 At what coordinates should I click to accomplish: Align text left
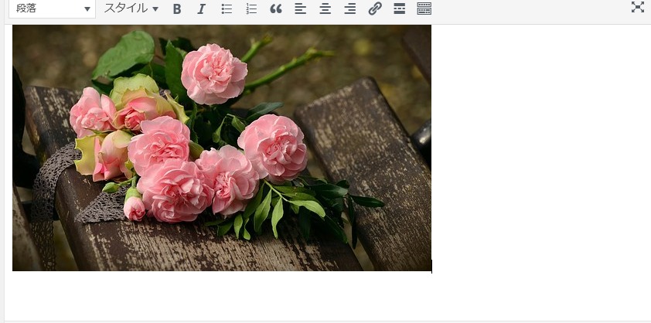coord(301,8)
